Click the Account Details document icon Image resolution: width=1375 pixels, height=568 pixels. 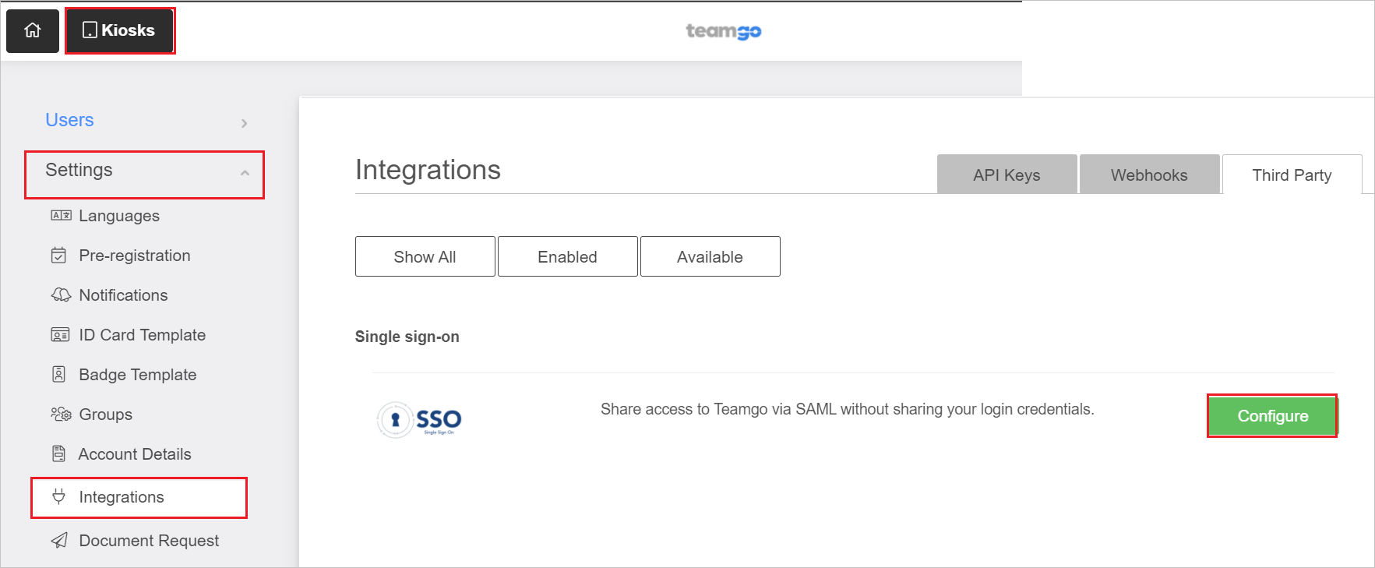pyautogui.click(x=58, y=453)
